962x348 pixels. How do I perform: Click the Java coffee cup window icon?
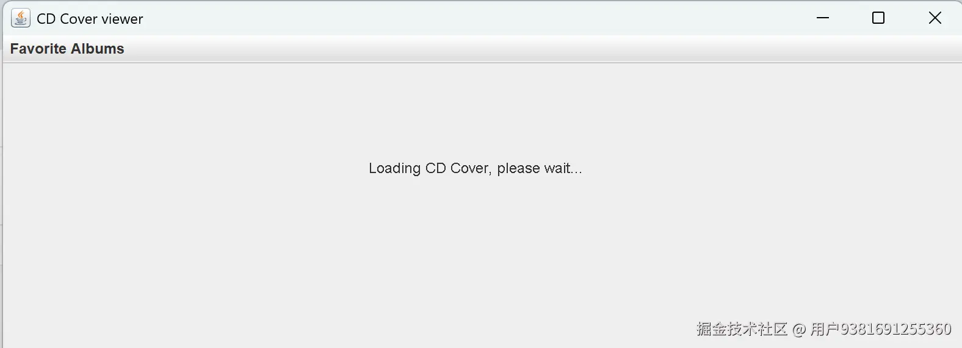pos(21,18)
